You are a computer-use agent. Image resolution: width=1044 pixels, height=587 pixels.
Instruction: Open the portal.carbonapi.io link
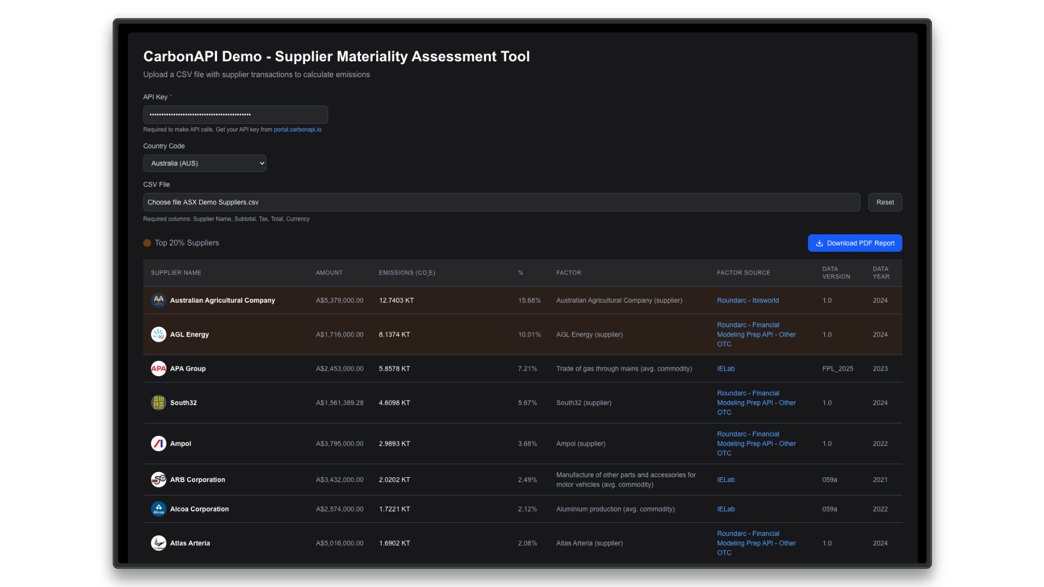[297, 129]
